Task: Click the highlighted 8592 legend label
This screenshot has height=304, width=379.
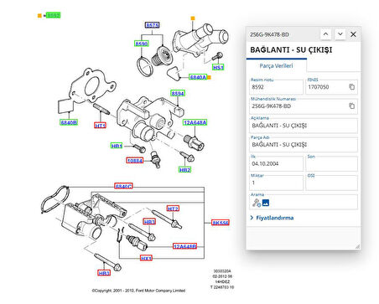Action: click(x=53, y=15)
